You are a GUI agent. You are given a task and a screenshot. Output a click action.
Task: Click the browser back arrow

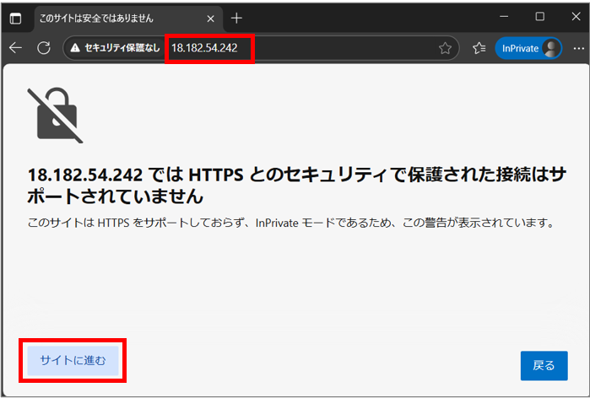pos(15,48)
